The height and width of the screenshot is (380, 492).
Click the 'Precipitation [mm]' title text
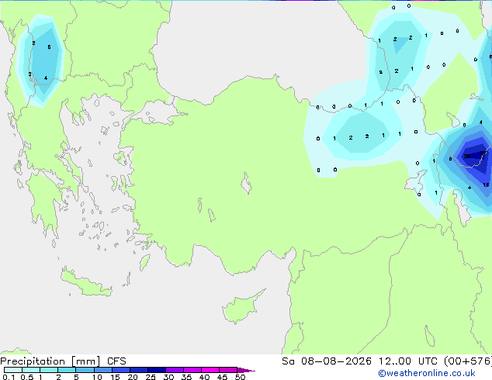pyautogui.click(x=50, y=361)
